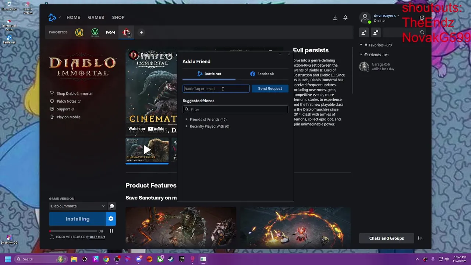Select World of Warcraft favorite icon
This screenshot has width=471, height=265.
click(x=79, y=32)
